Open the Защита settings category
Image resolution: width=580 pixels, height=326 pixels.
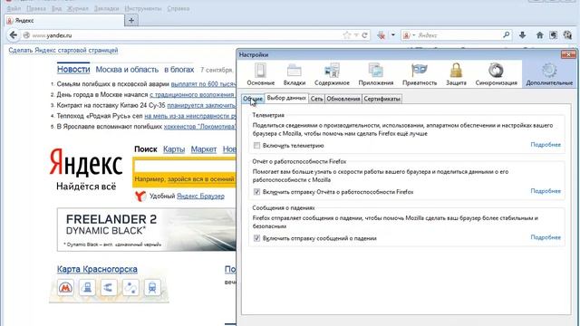point(456,74)
